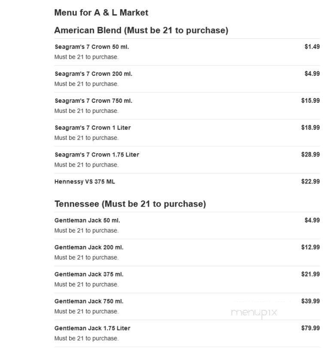Select Gentleman Jack 1.75 Liter item
Screen dimensions: 331x348
pyautogui.click(x=92, y=328)
